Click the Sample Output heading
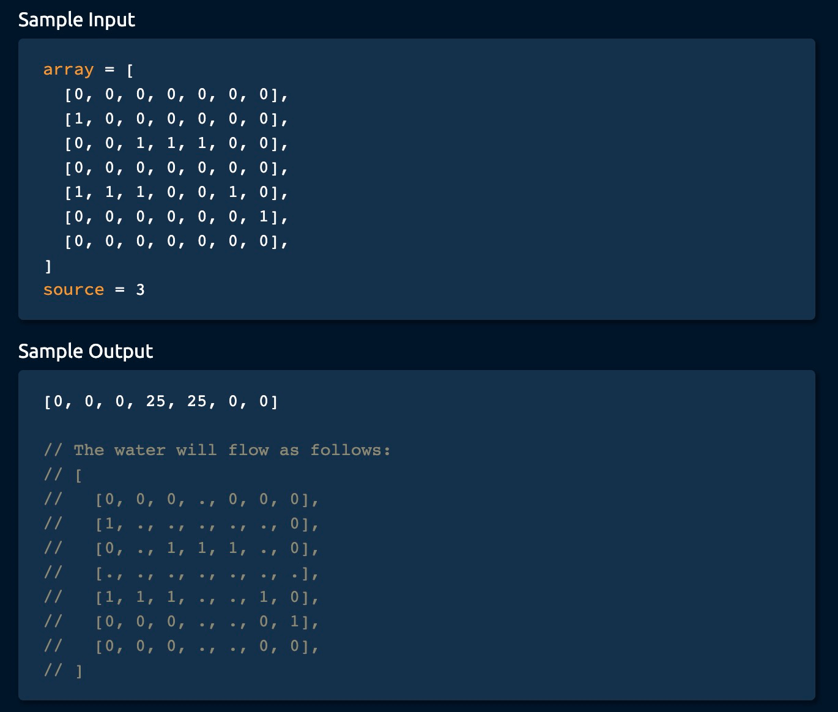The height and width of the screenshot is (712, 838). tap(86, 351)
